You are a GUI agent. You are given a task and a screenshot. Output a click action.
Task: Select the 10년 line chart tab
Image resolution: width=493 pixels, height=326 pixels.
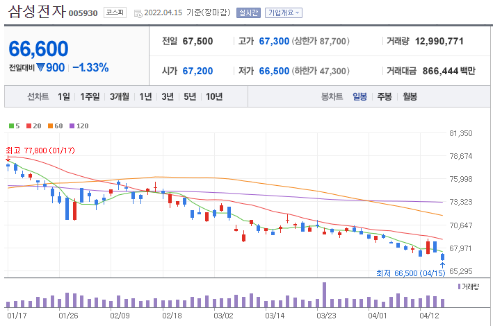214,96
